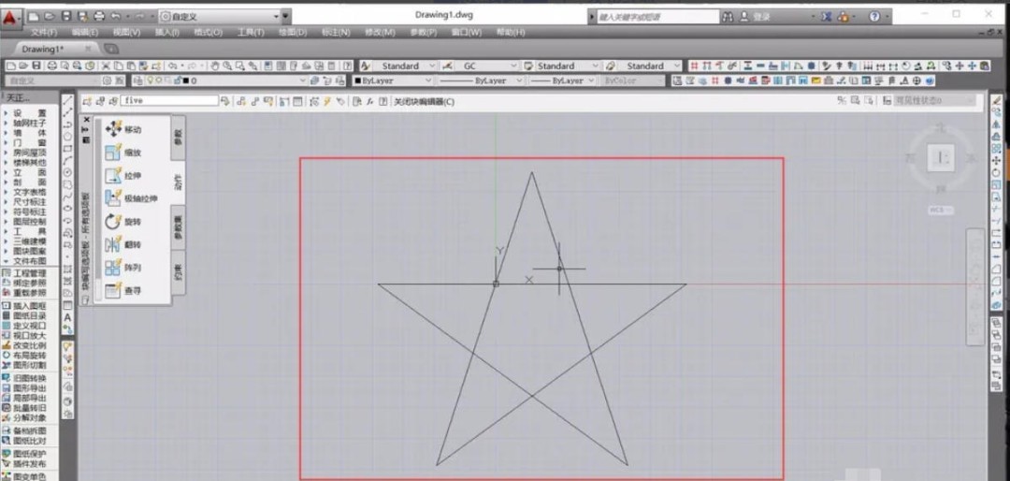This screenshot has height=481, width=1010.
Task: Select the 移动 (Move) action icon
Action: pos(113,129)
